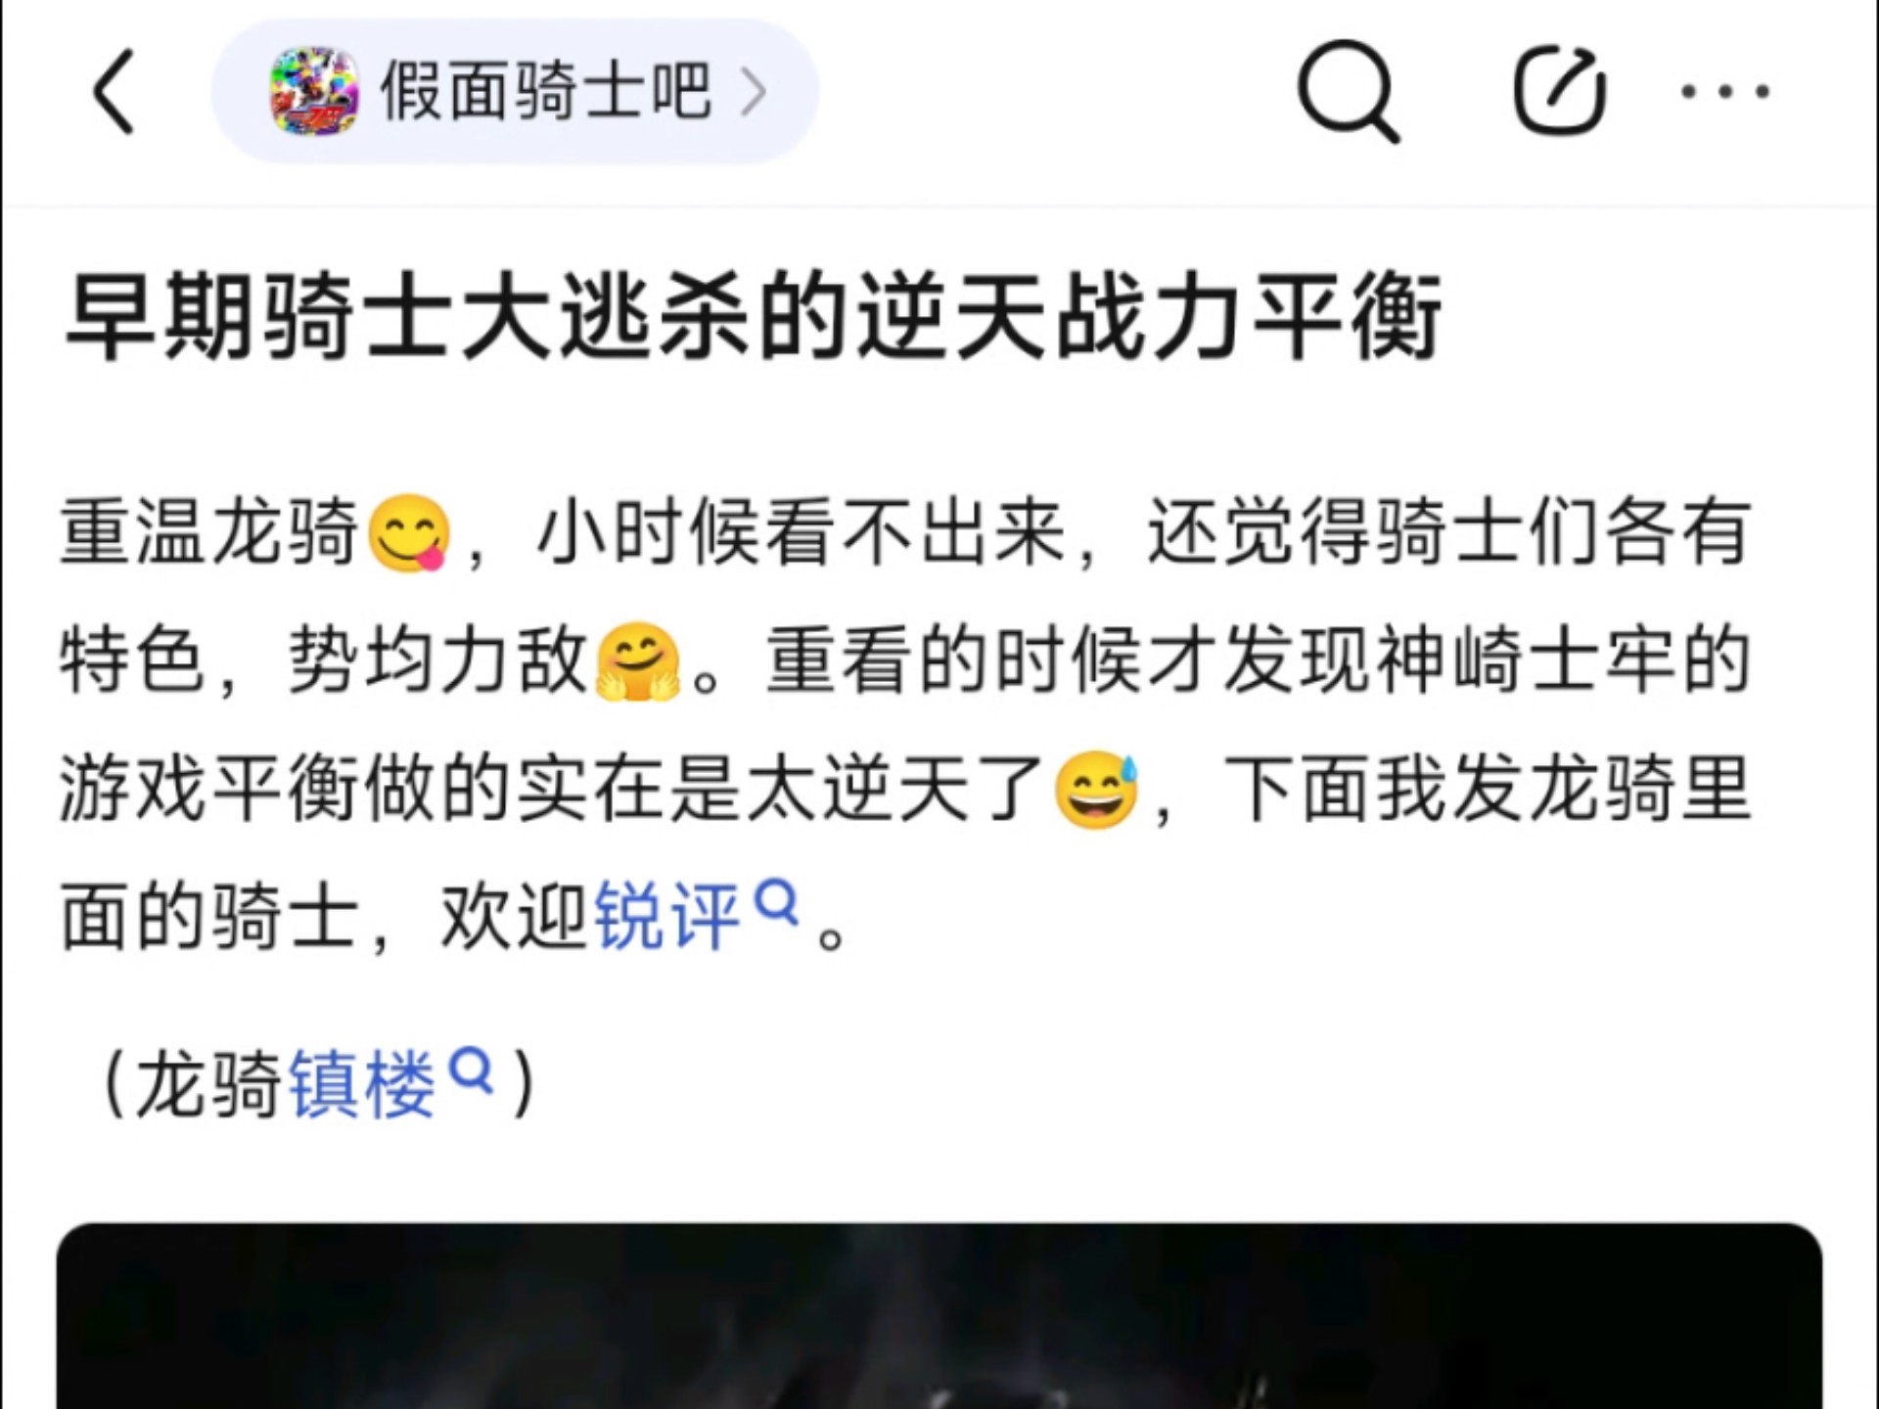Image resolution: width=1879 pixels, height=1409 pixels.
Task: Tap the post title 早期骑士大逃杀的逆天战力平衡
Action: [x=753, y=316]
